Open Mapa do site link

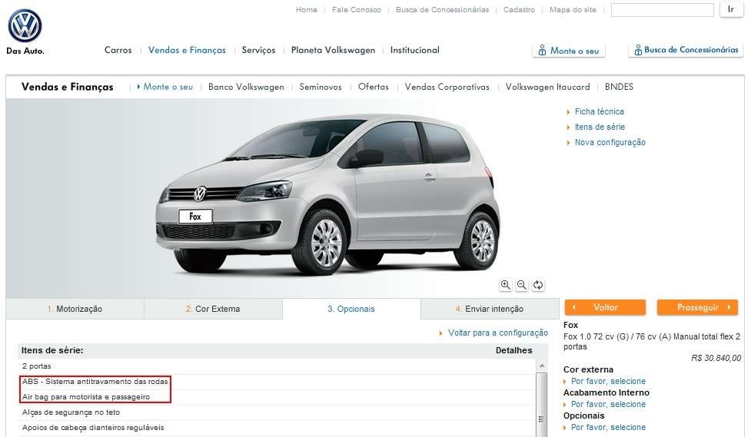(573, 9)
